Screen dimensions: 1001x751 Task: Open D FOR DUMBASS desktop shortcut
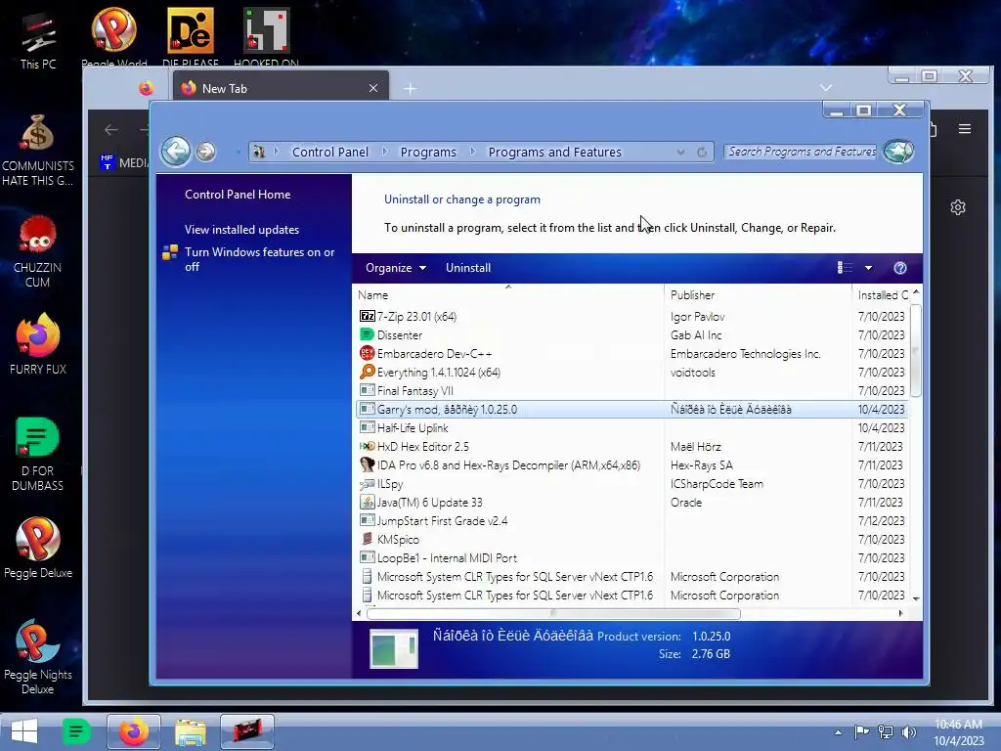38,454
